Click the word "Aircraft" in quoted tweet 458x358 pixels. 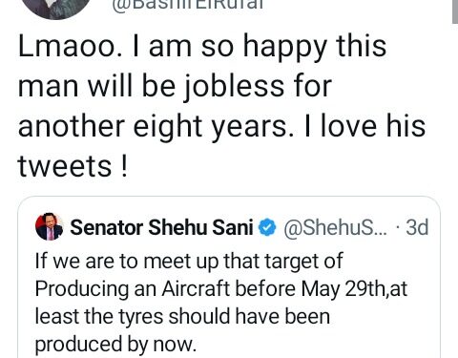196,288
